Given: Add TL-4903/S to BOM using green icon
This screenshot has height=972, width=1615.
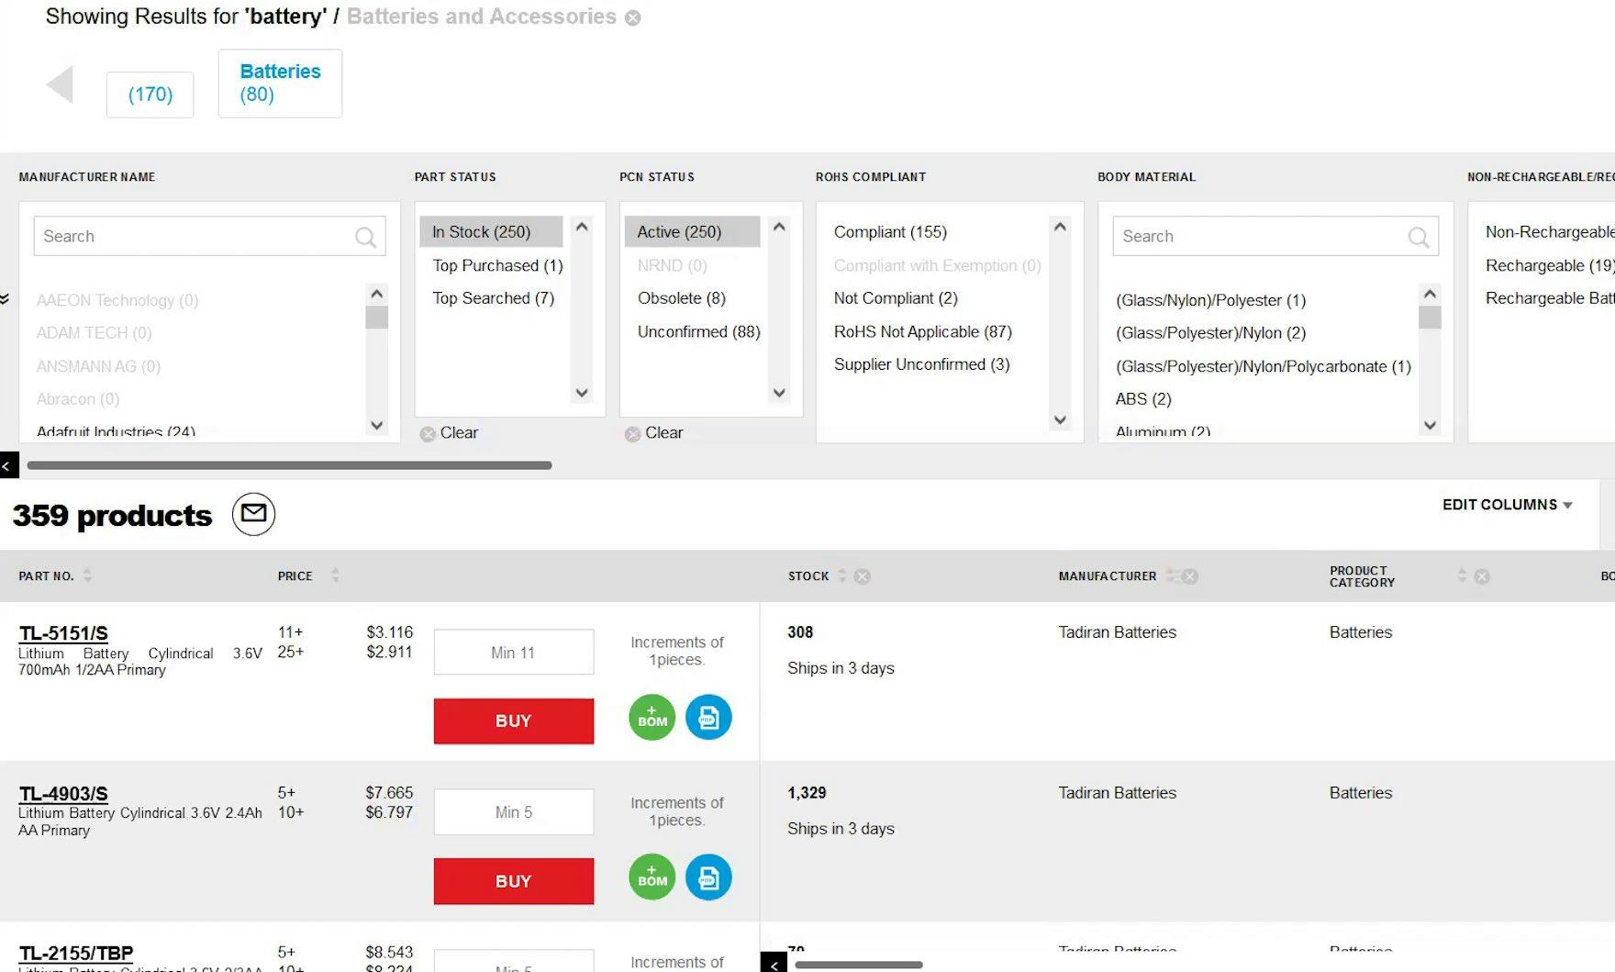Looking at the screenshot, I should tap(652, 877).
